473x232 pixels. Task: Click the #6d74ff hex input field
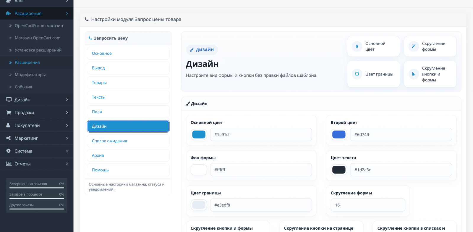(x=401, y=134)
